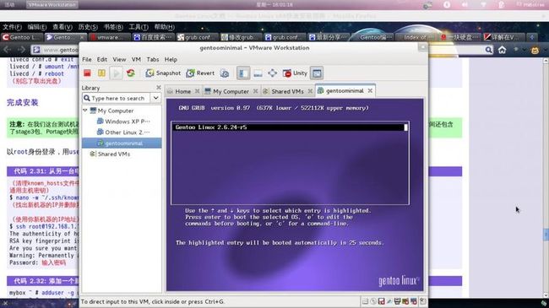Click the USB device status bar icon
Image resolution: width=549 pixels, height=308 pixels.
[414, 301]
